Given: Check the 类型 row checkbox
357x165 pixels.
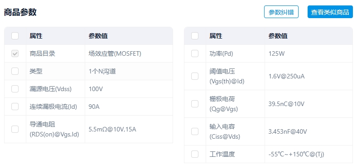Looking at the screenshot, I should (x=15, y=71).
